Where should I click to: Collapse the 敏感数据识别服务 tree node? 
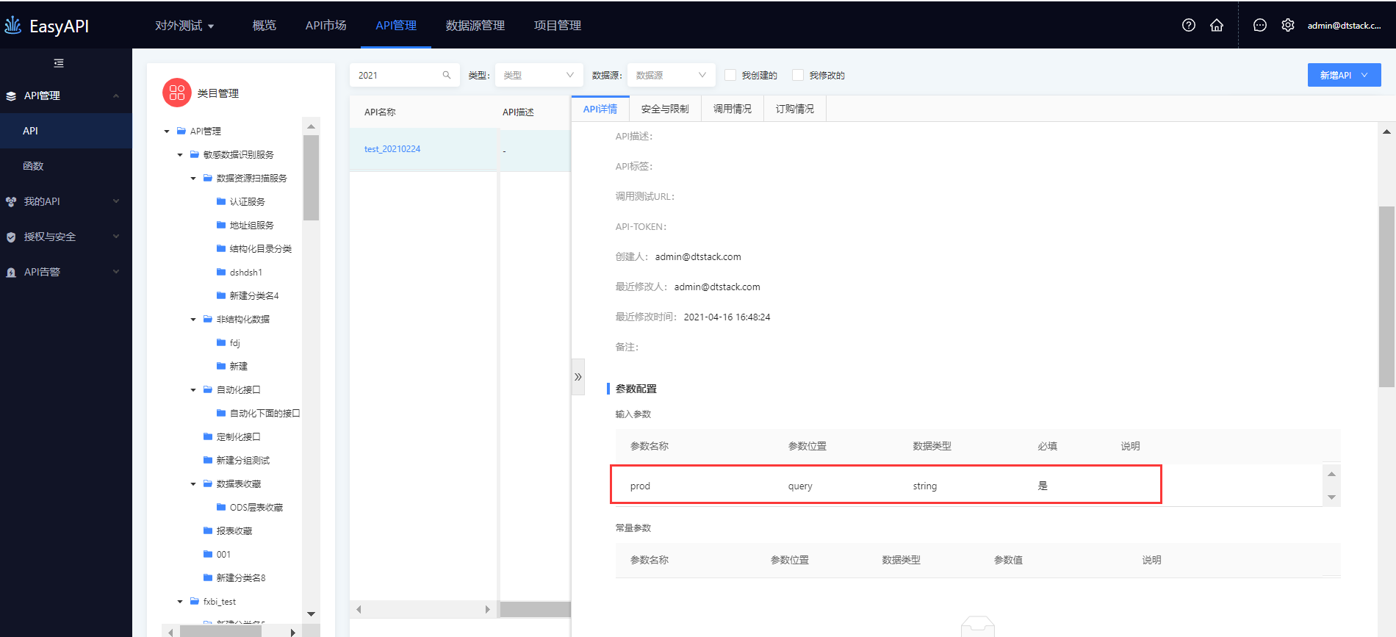click(180, 155)
